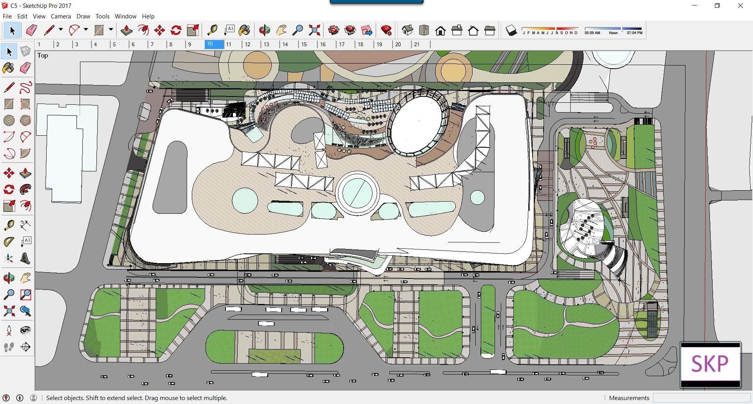Select the Circle tool
Viewport: 753px width, 404px height.
click(9, 120)
